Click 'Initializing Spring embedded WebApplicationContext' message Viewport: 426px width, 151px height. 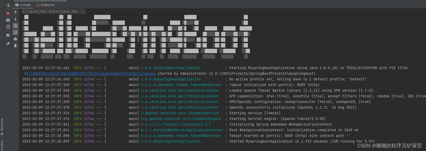click(x=280, y=124)
